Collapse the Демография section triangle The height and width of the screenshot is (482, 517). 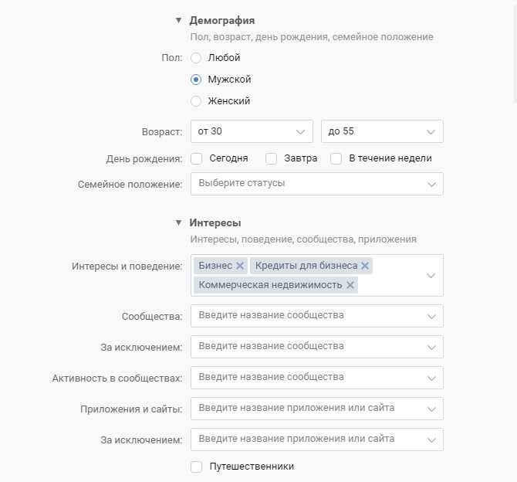click(x=178, y=21)
